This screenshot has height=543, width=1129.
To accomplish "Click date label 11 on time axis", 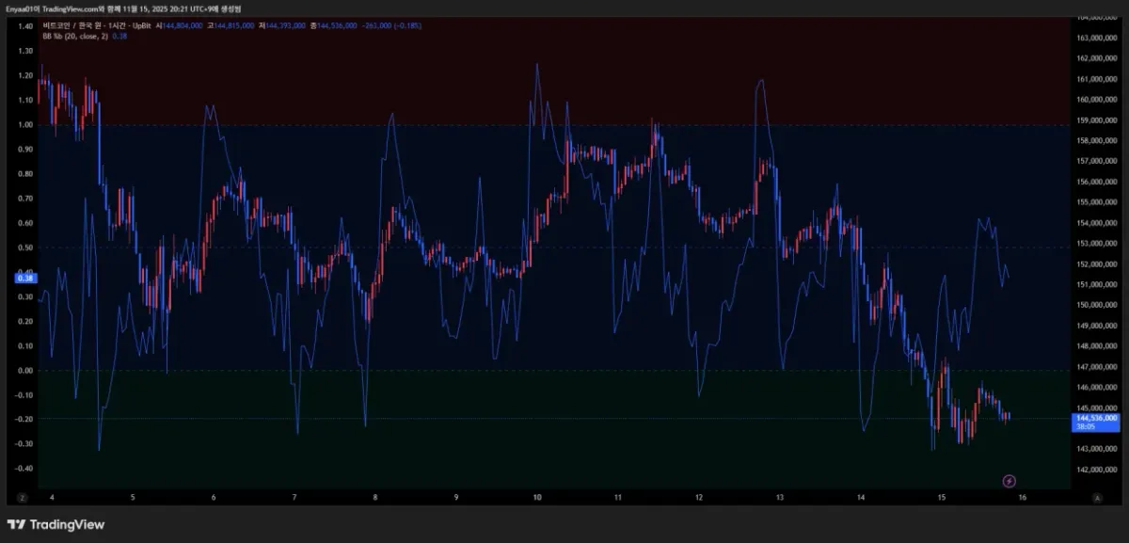I will coord(617,496).
